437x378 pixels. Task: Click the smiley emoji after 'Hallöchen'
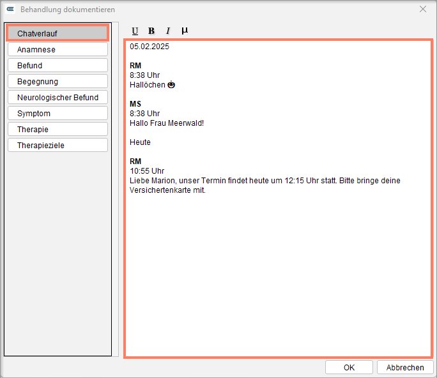(171, 84)
